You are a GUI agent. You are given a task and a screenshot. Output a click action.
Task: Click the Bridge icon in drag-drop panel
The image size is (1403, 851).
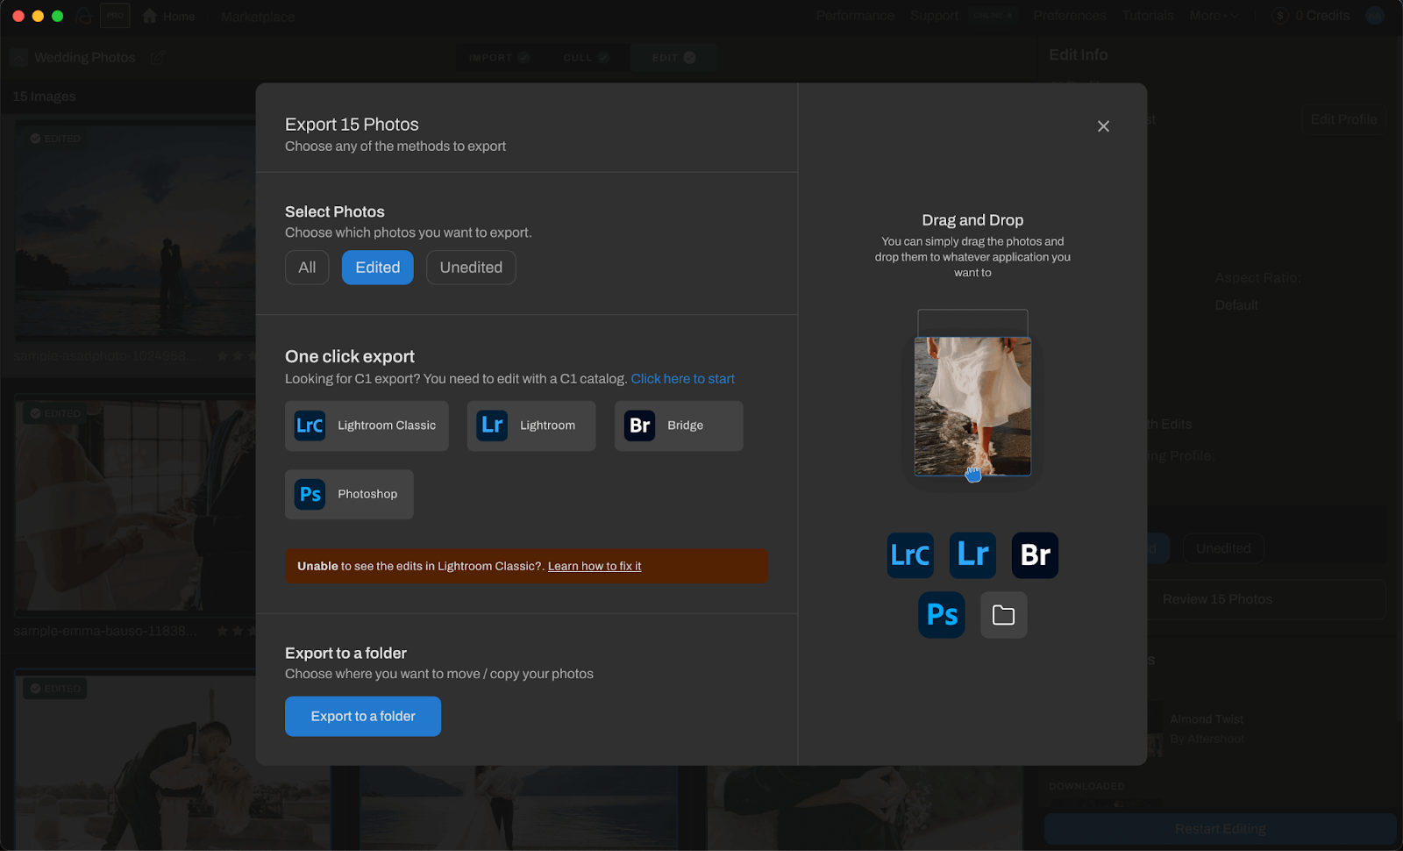(x=1035, y=555)
